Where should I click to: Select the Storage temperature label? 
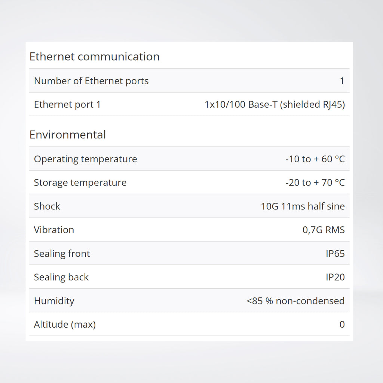tap(80, 183)
